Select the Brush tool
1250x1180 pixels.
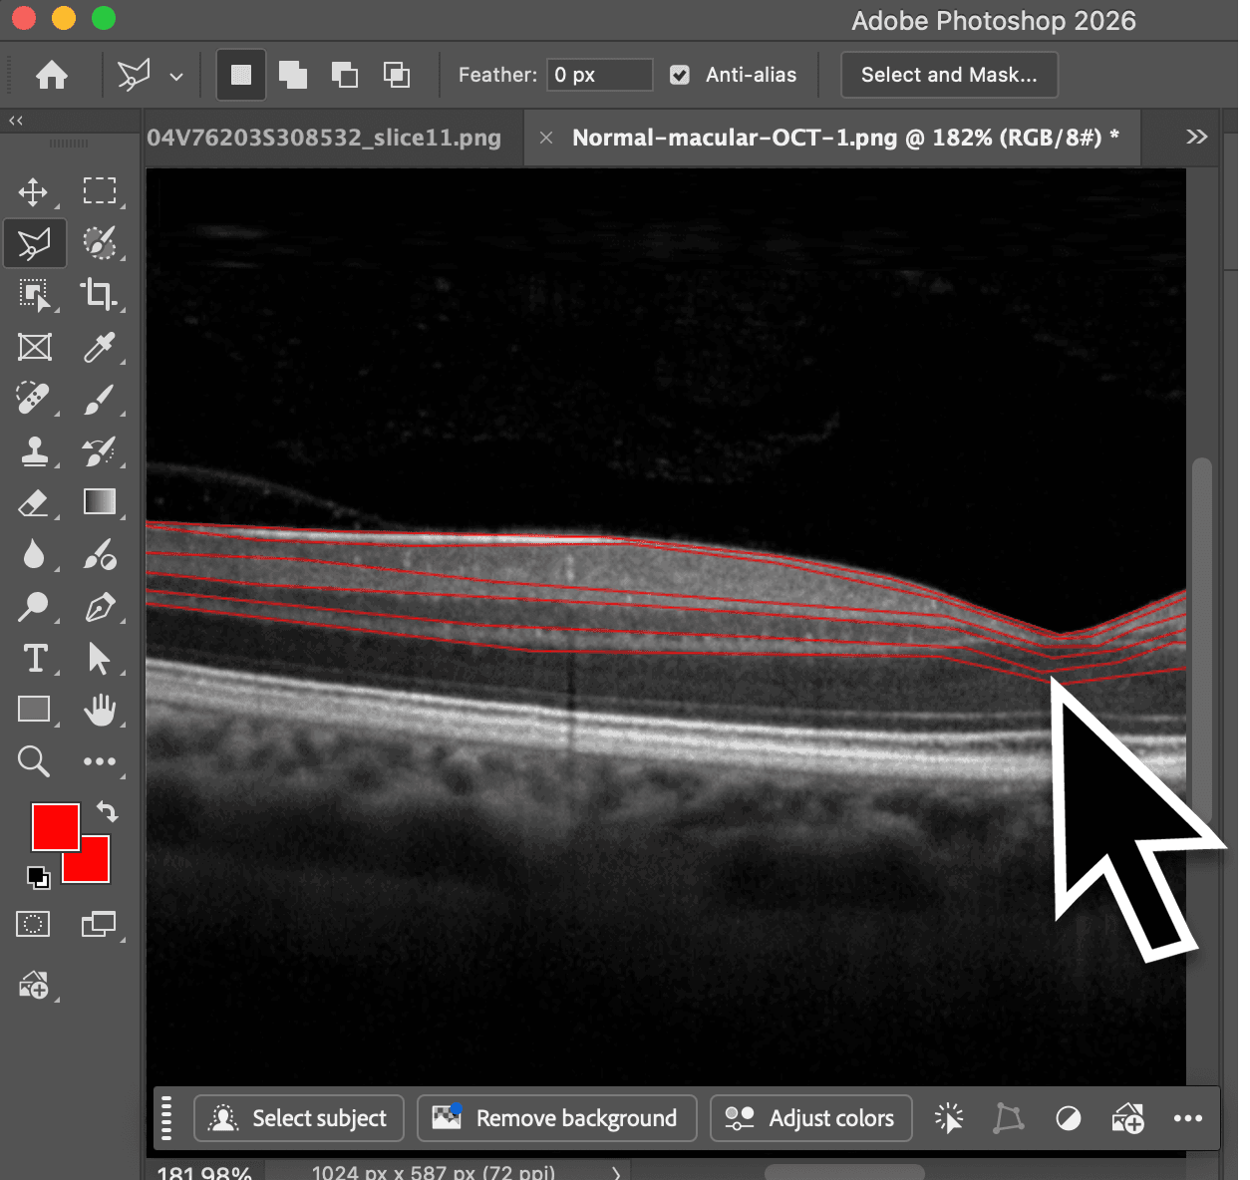tap(100, 399)
